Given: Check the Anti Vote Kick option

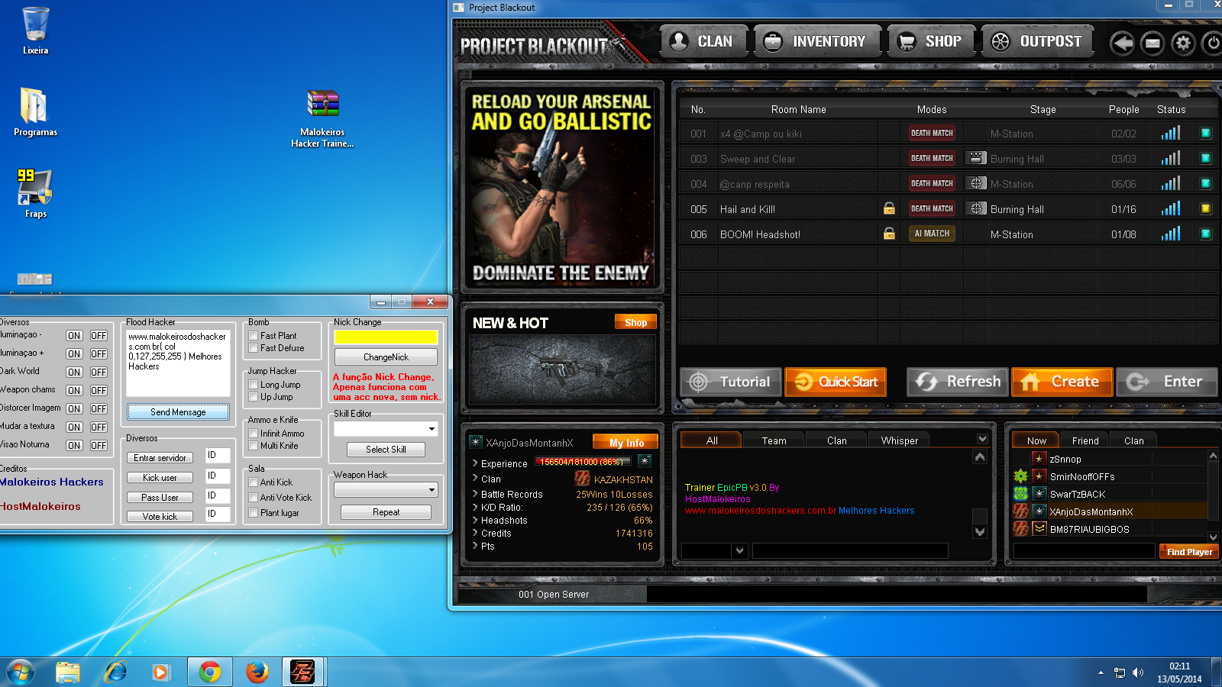Looking at the screenshot, I should (x=253, y=498).
